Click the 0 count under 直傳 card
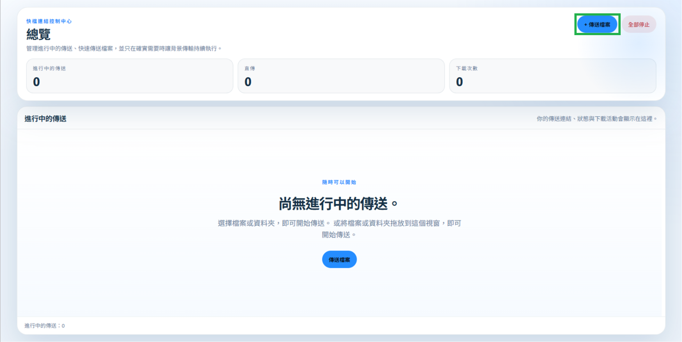 click(x=248, y=82)
